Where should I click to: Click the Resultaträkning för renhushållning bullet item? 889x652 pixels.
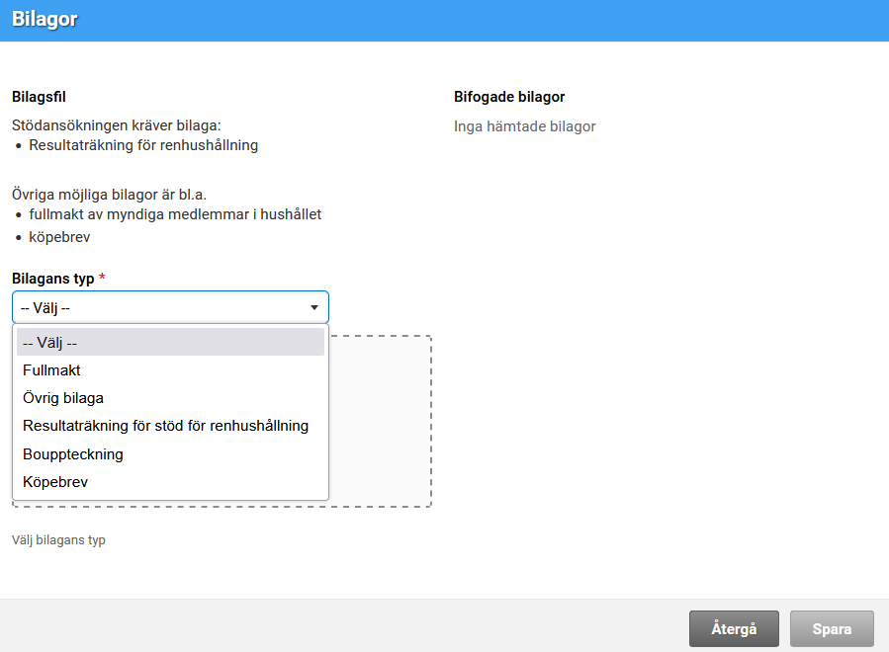[x=143, y=145]
